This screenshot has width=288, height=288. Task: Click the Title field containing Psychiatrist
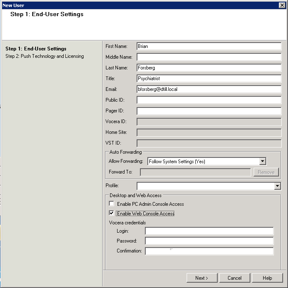pyautogui.click(x=209, y=79)
